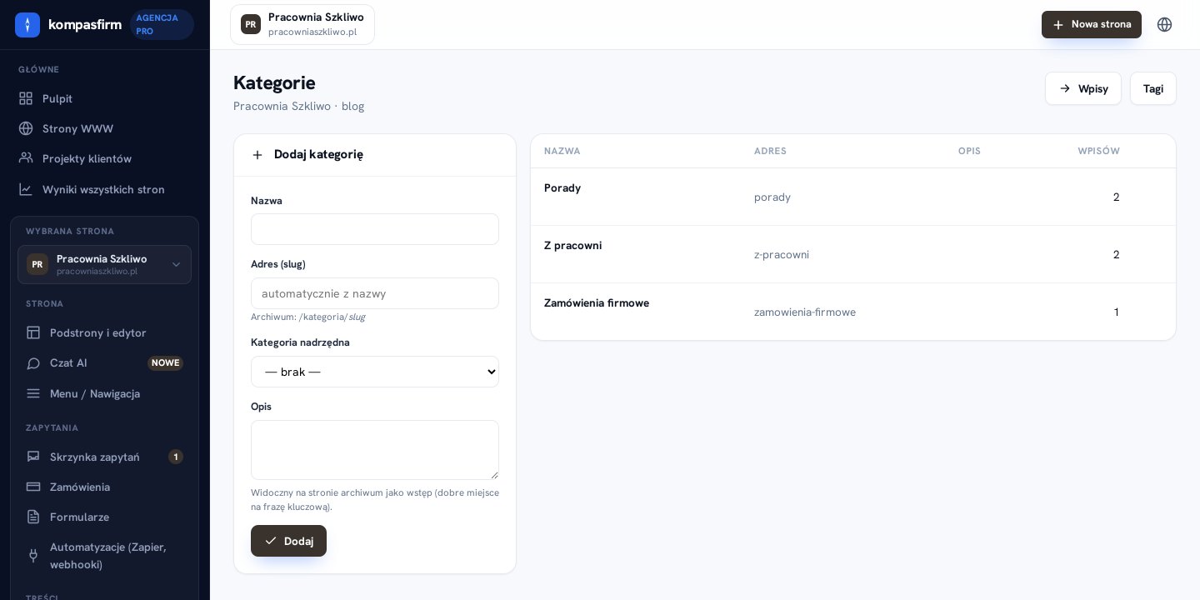Click the Automatyzacje plug icon
This screenshot has height=600, width=1200.
point(33,556)
